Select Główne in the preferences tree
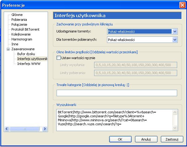Viewport: 187px width, 147px height. tap(17, 15)
